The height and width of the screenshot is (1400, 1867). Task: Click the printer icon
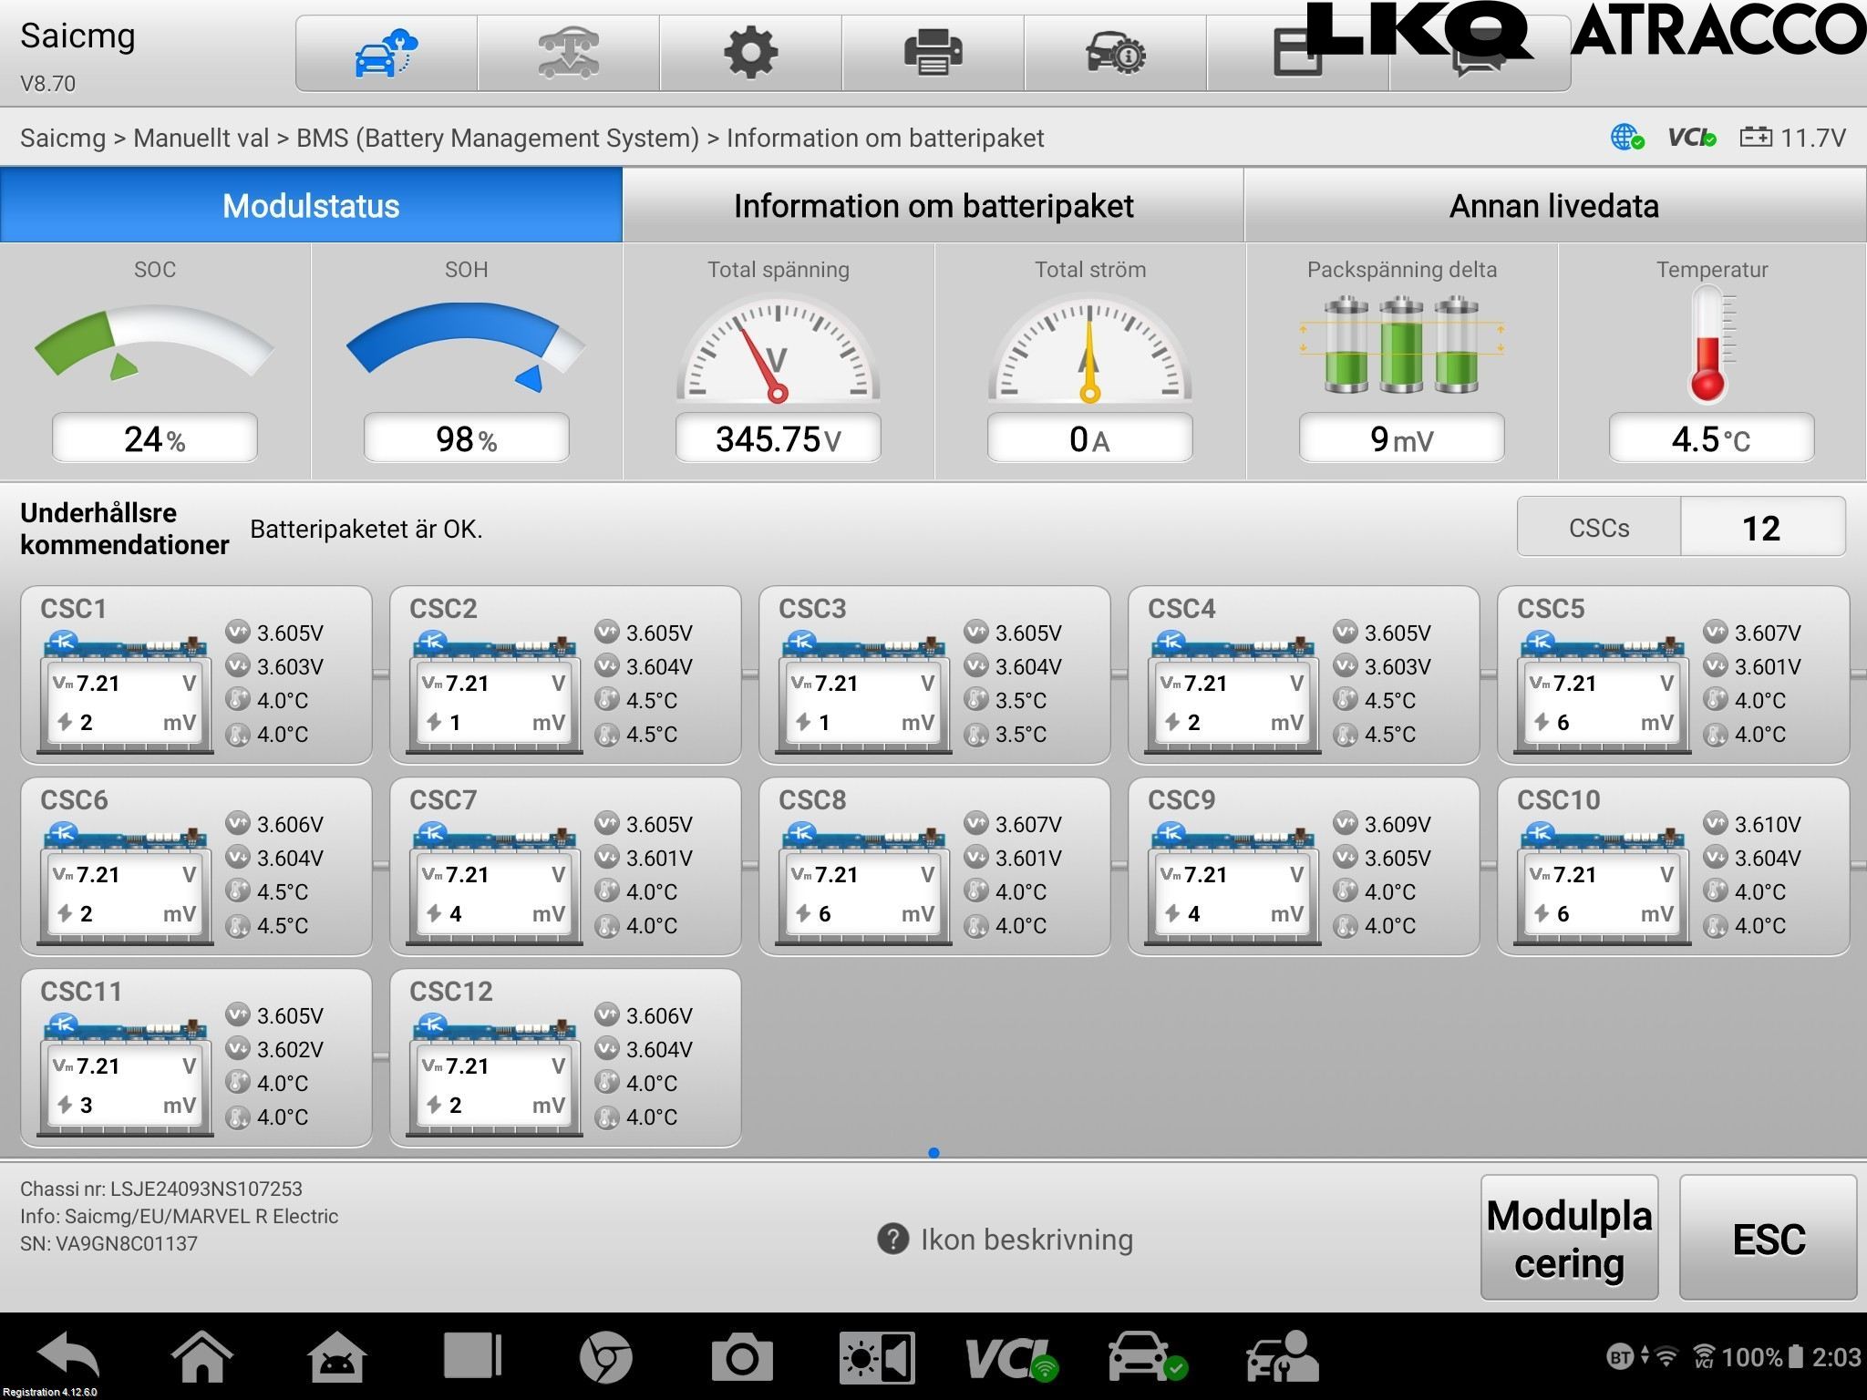933,53
